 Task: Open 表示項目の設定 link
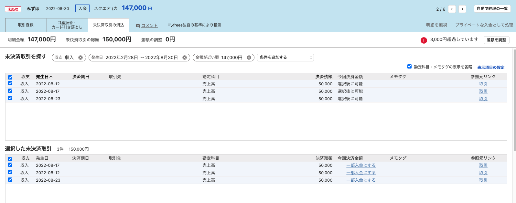[x=491, y=68]
